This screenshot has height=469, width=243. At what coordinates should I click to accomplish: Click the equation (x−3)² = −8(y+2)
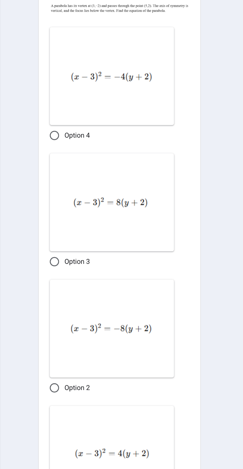111,328
